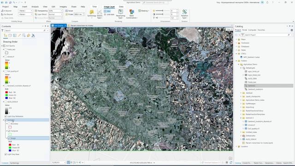Click the pause drawing icon in status bar
This screenshot has width=295, height=166.
[227, 162]
